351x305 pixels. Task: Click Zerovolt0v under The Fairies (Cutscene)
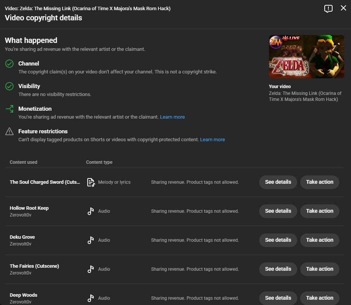point(21,273)
